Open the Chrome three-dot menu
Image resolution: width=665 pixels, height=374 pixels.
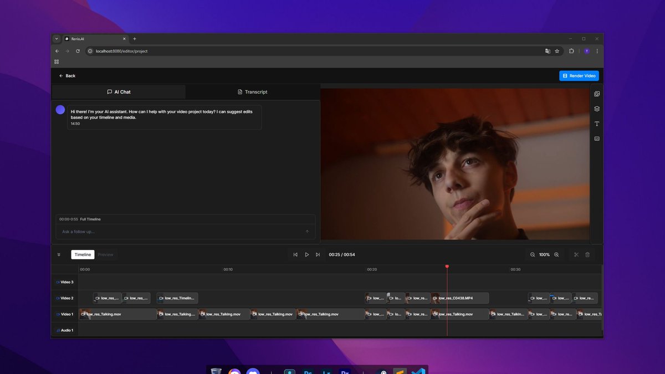[x=597, y=51]
